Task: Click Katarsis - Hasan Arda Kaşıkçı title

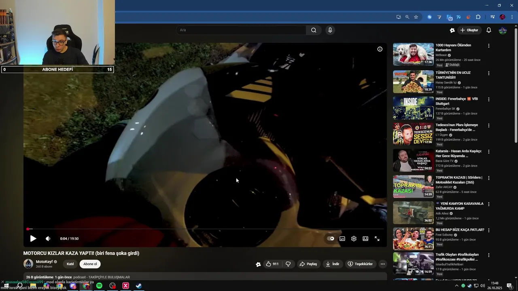Action: point(459,153)
